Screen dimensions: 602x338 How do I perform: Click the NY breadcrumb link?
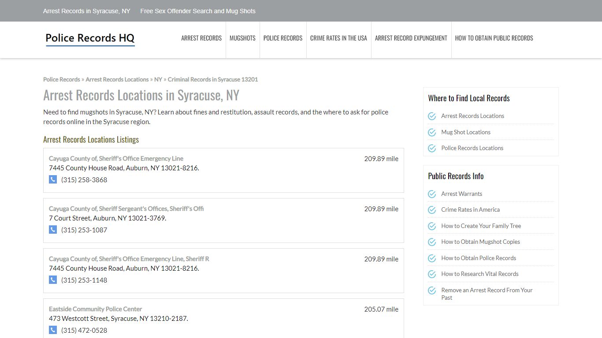pos(158,79)
